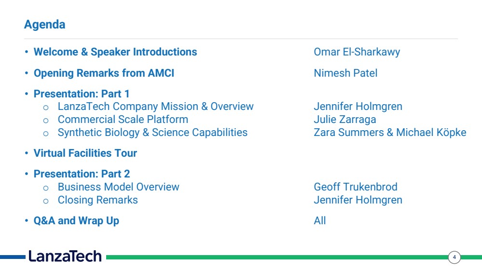
Task: Select Zara Summers & Michael Köpke text
Action: click(390, 133)
